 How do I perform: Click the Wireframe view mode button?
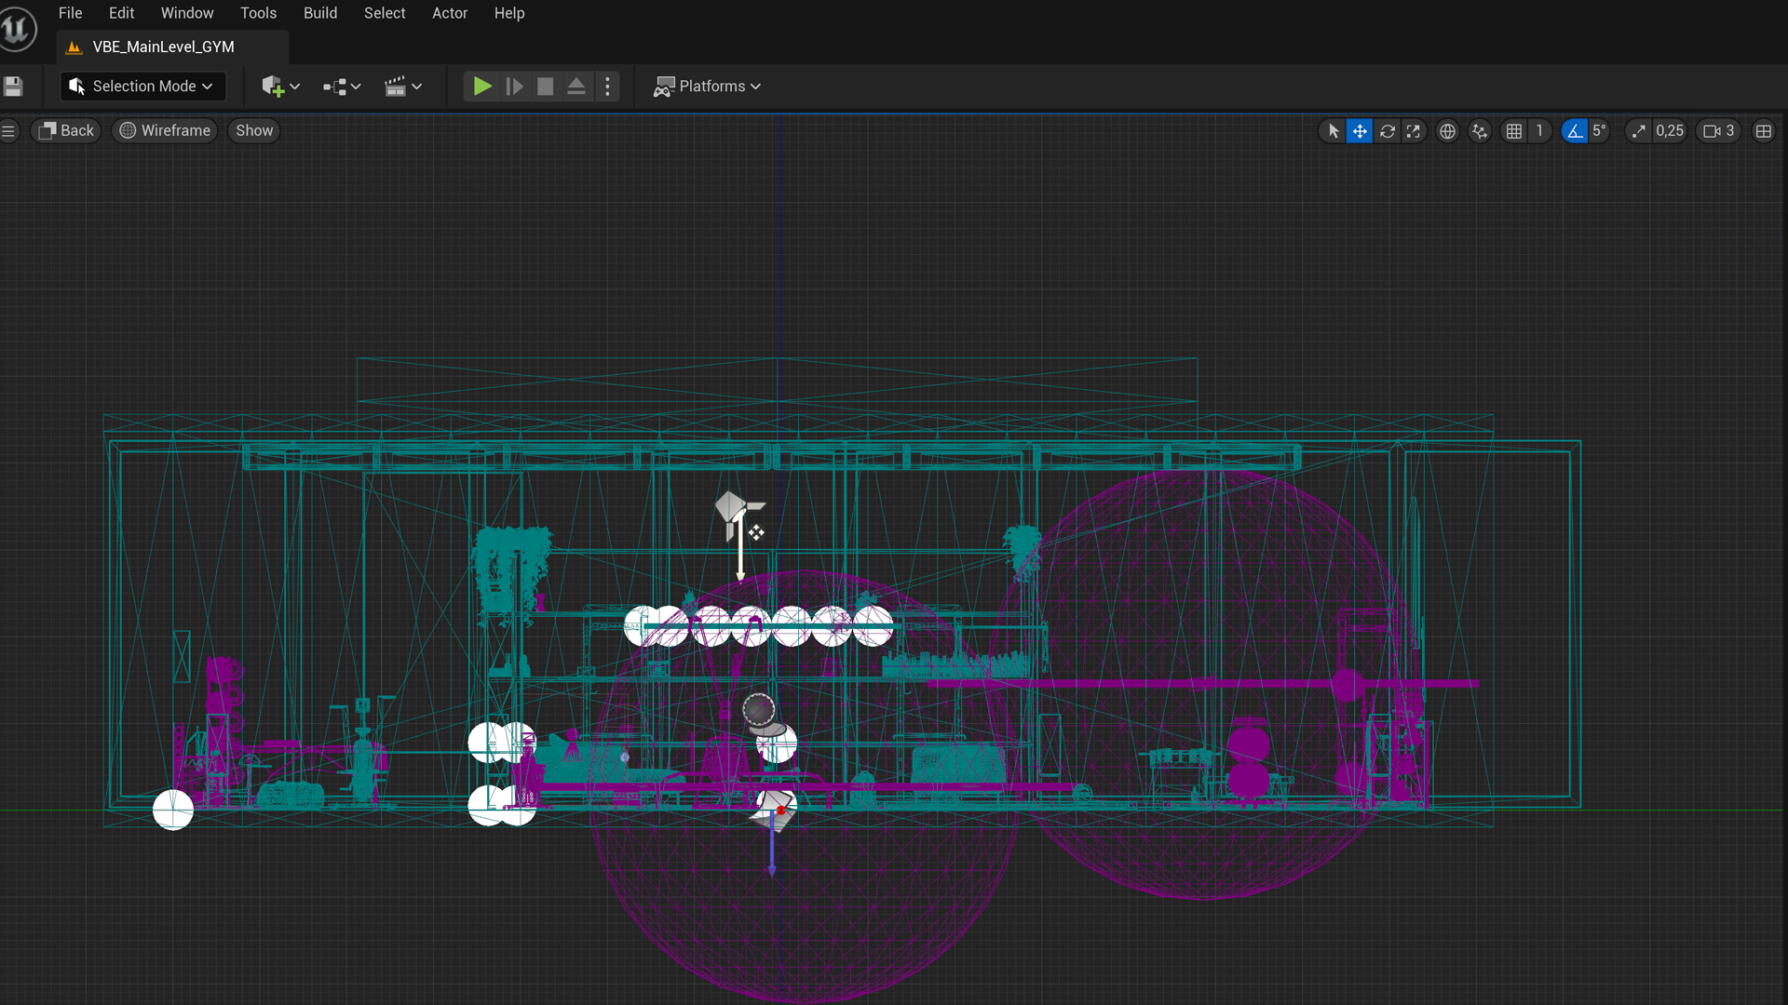click(x=165, y=131)
